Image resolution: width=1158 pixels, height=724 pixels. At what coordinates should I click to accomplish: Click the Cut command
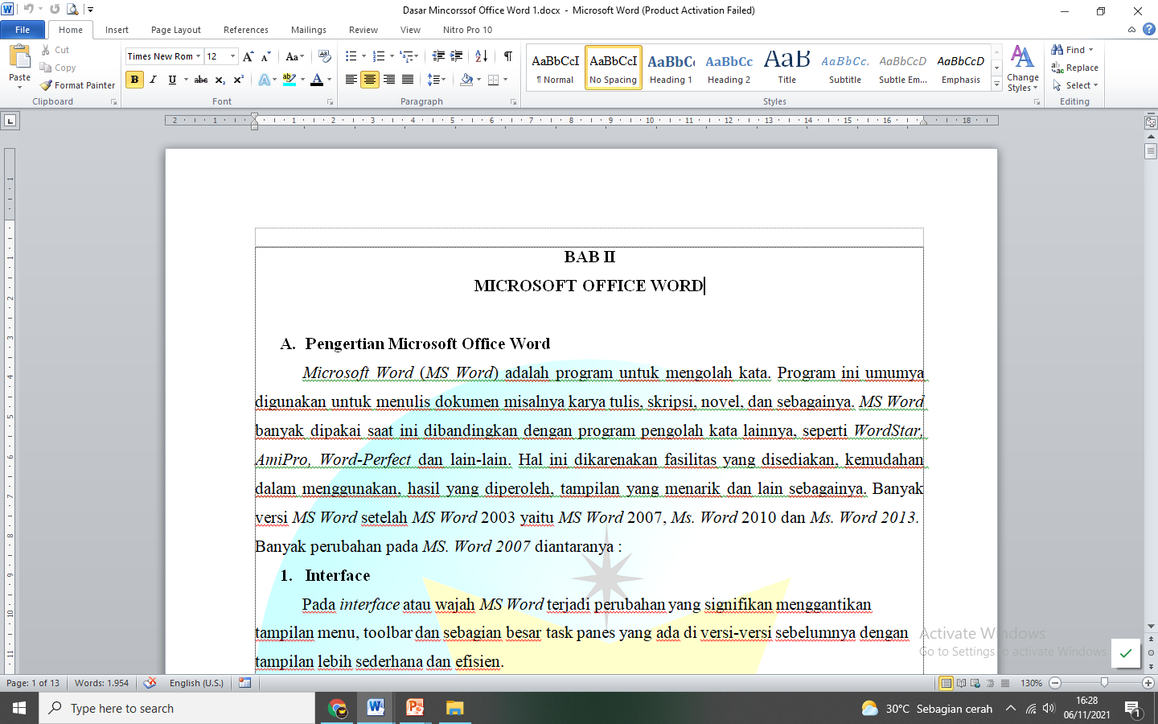tap(55, 50)
